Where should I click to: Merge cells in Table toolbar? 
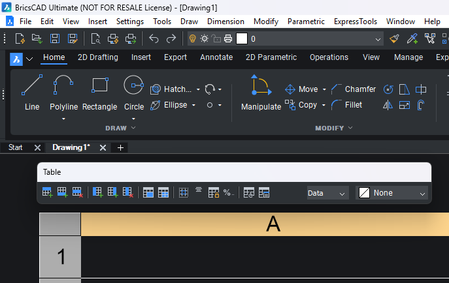click(x=148, y=193)
